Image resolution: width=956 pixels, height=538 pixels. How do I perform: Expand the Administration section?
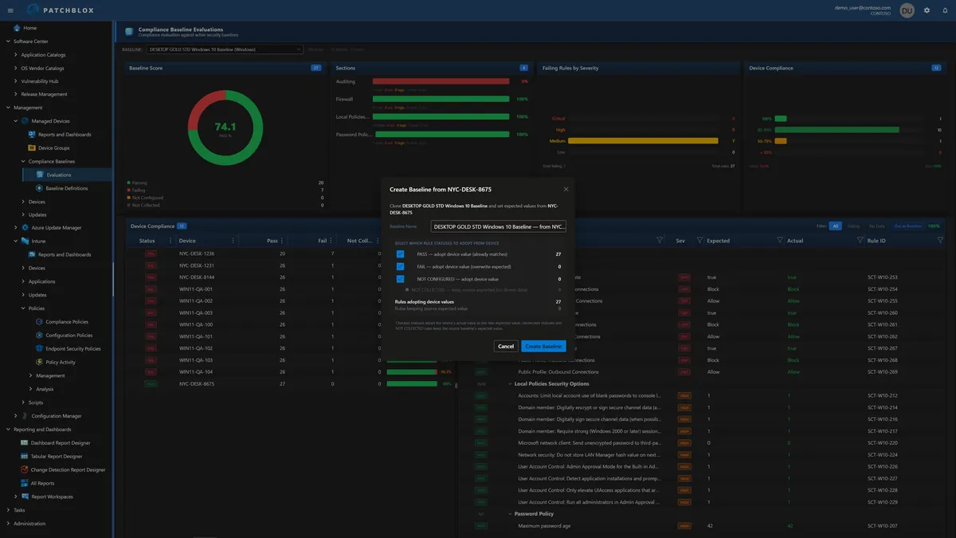coord(9,524)
